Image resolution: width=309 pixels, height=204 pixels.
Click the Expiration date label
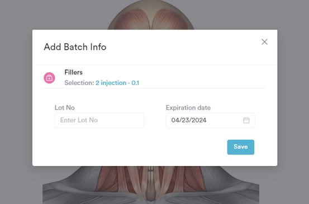tap(188, 108)
